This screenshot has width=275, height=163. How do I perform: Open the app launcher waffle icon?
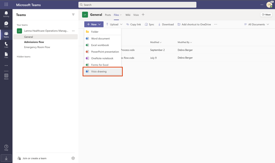pyautogui.click(x=6, y=4)
